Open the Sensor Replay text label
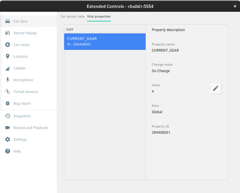This screenshot has width=240, height=193. (x=25, y=33)
